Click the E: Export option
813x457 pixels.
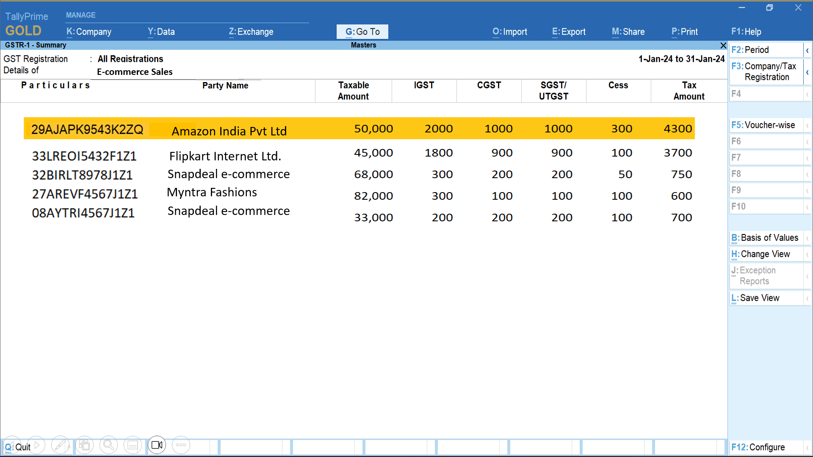click(x=569, y=31)
